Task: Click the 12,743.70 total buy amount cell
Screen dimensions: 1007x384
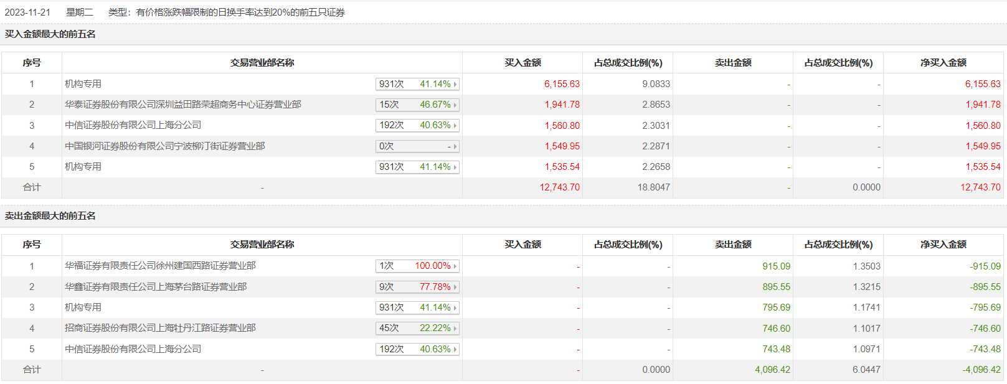Action: coord(559,187)
